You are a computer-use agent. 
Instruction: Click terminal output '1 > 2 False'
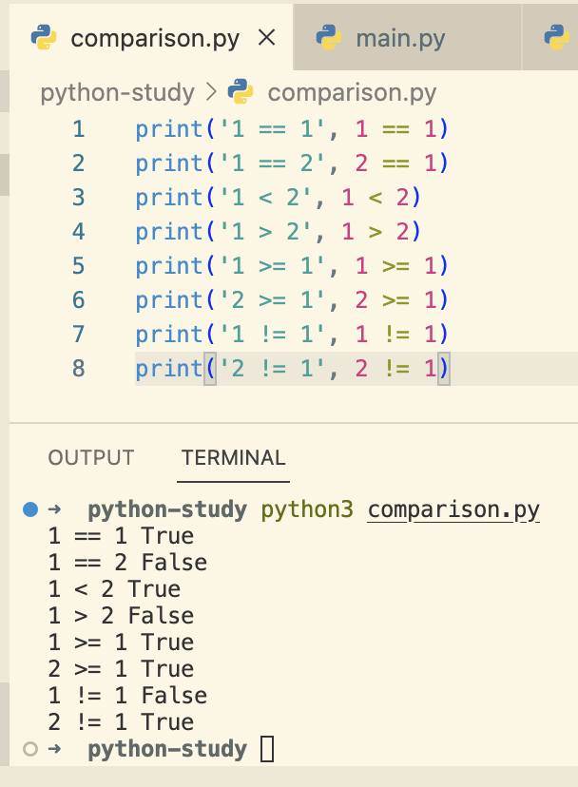pos(121,616)
